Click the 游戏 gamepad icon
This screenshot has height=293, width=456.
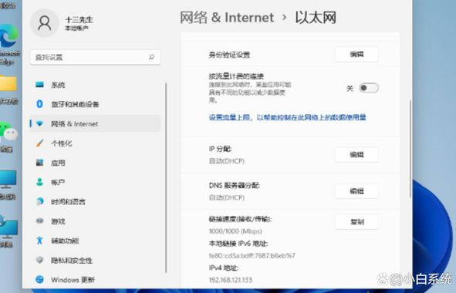coord(39,221)
